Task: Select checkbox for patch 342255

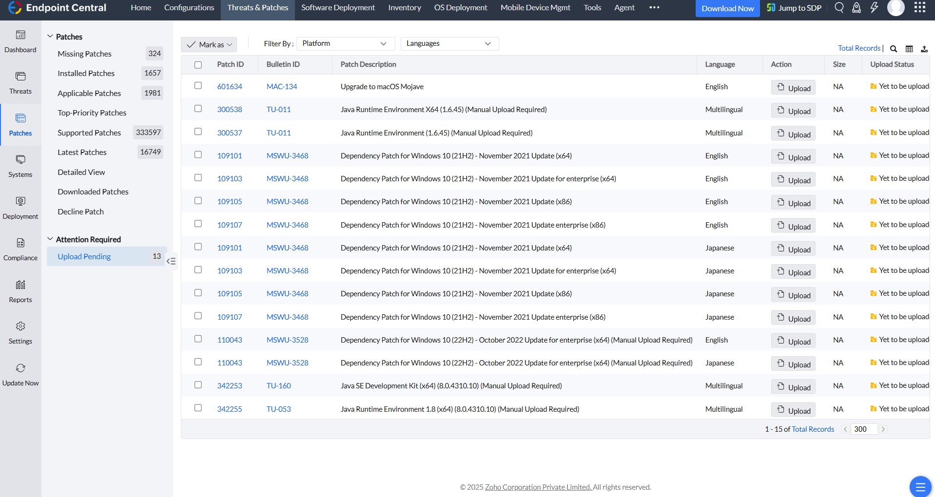Action: pyautogui.click(x=198, y=408)
